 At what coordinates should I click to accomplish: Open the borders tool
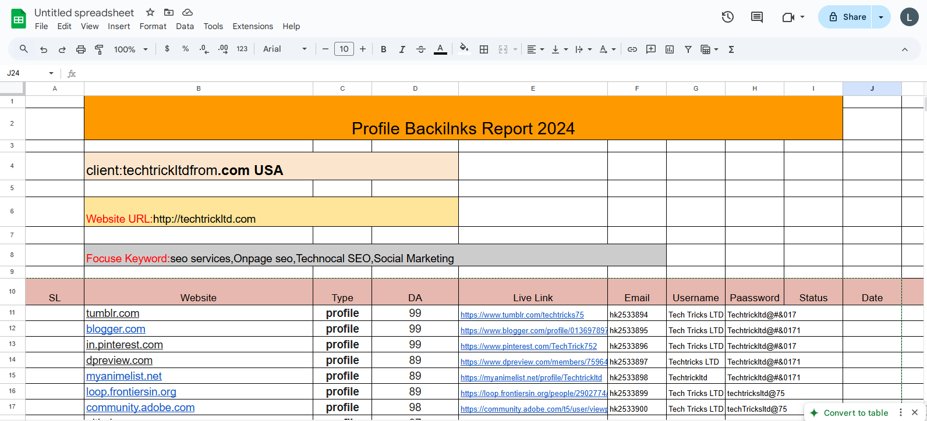483,49
